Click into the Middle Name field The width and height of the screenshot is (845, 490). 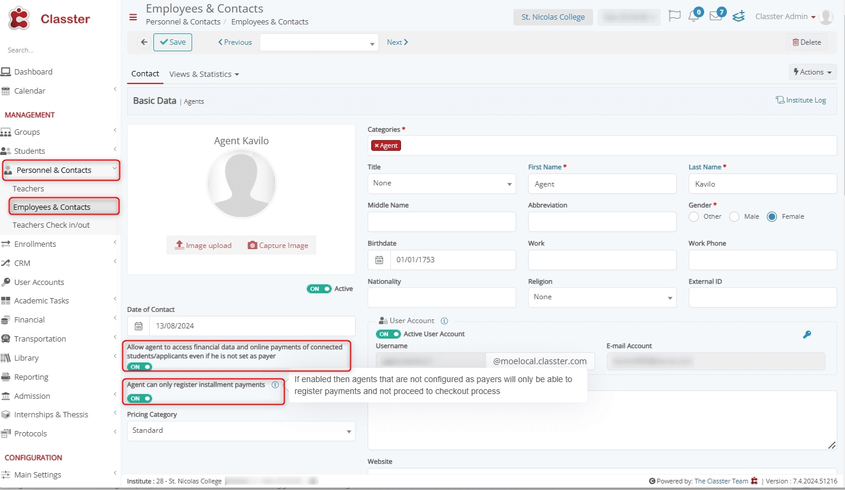[442, 222]
